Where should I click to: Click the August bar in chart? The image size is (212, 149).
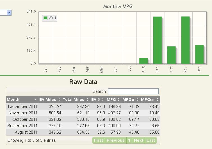click(143, 61)
